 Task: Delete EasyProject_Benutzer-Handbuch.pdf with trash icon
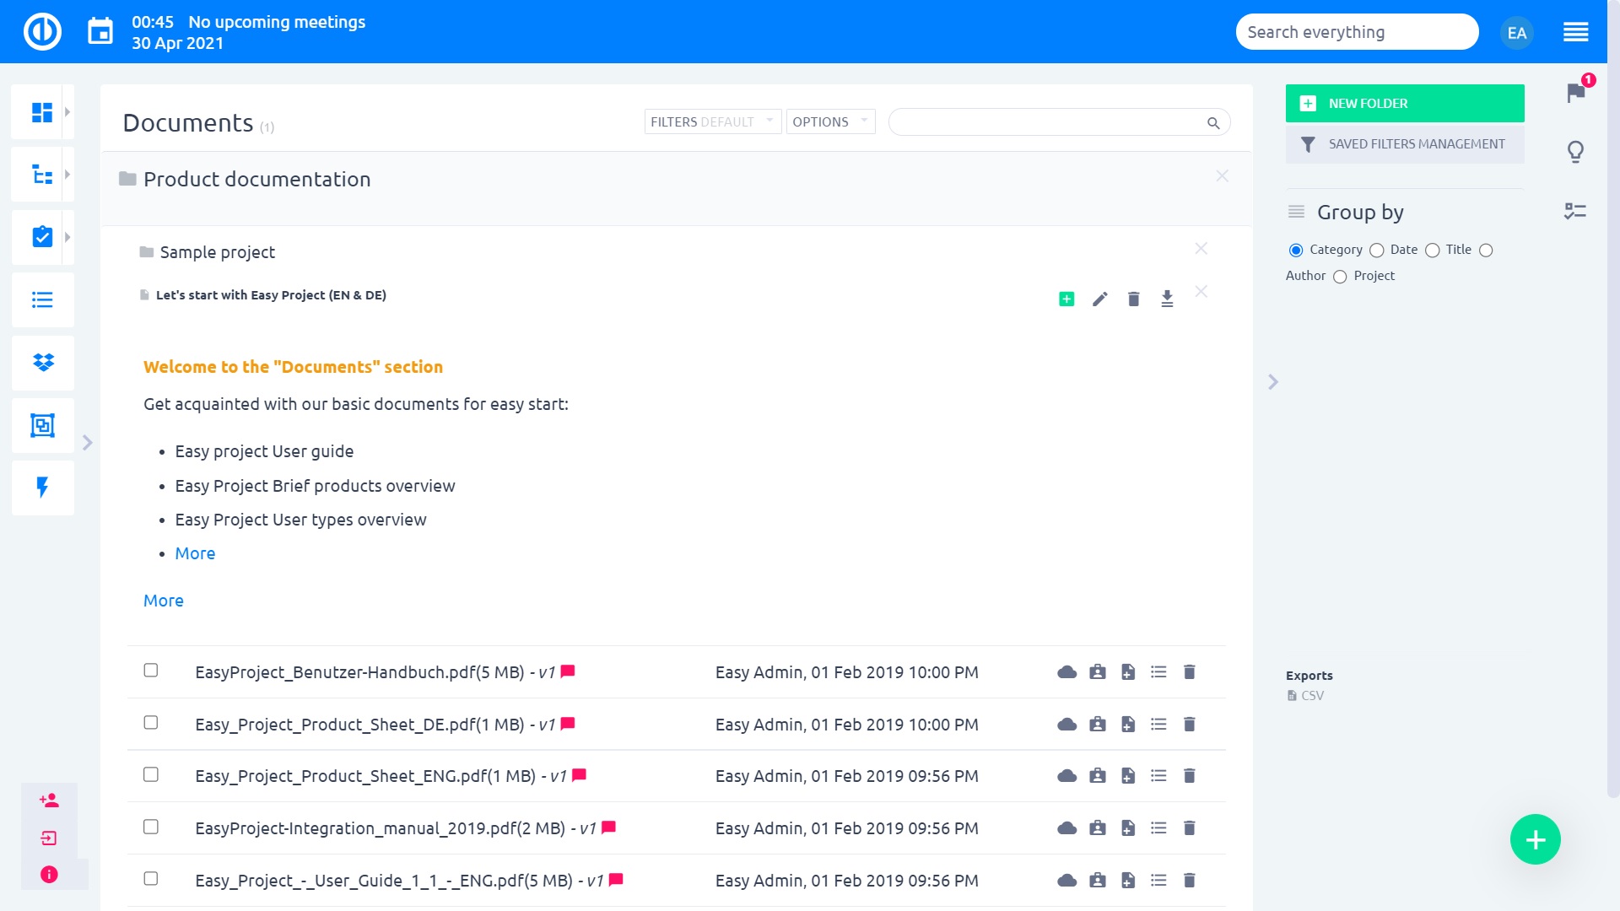click(1189, 672)
